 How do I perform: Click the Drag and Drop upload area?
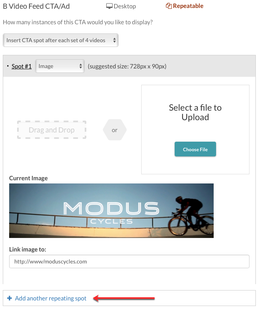tap(52, 130)
